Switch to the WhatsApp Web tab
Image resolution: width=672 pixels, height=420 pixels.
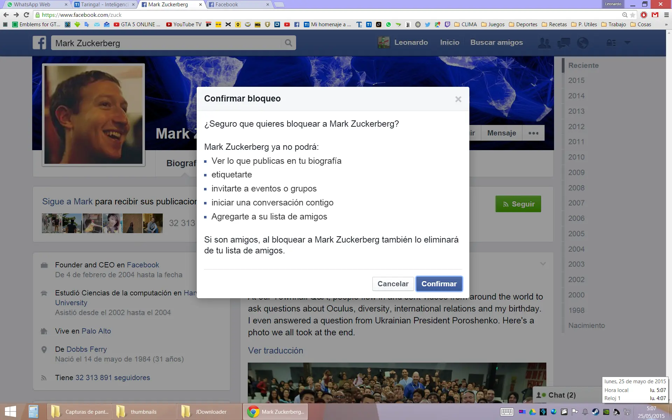(x=35, y=5)
